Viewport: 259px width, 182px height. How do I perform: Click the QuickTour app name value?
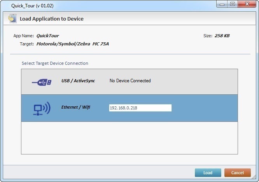pos(47,36)
